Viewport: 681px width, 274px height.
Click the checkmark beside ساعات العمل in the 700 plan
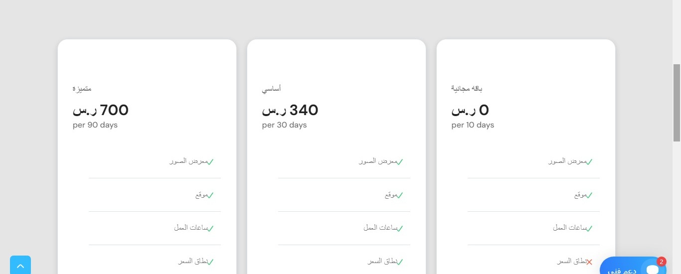pos(210,229)
